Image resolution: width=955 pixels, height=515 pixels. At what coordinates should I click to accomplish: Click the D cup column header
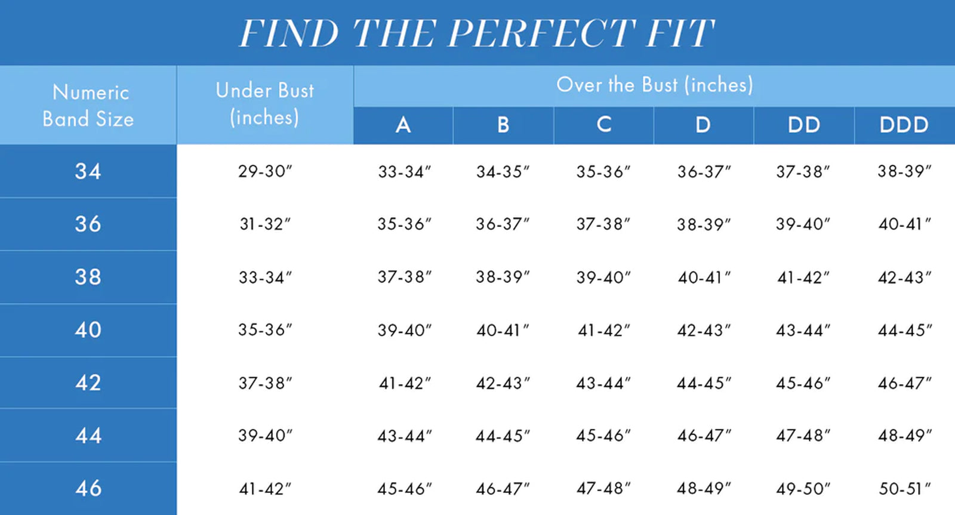click(x=703, y=125)
